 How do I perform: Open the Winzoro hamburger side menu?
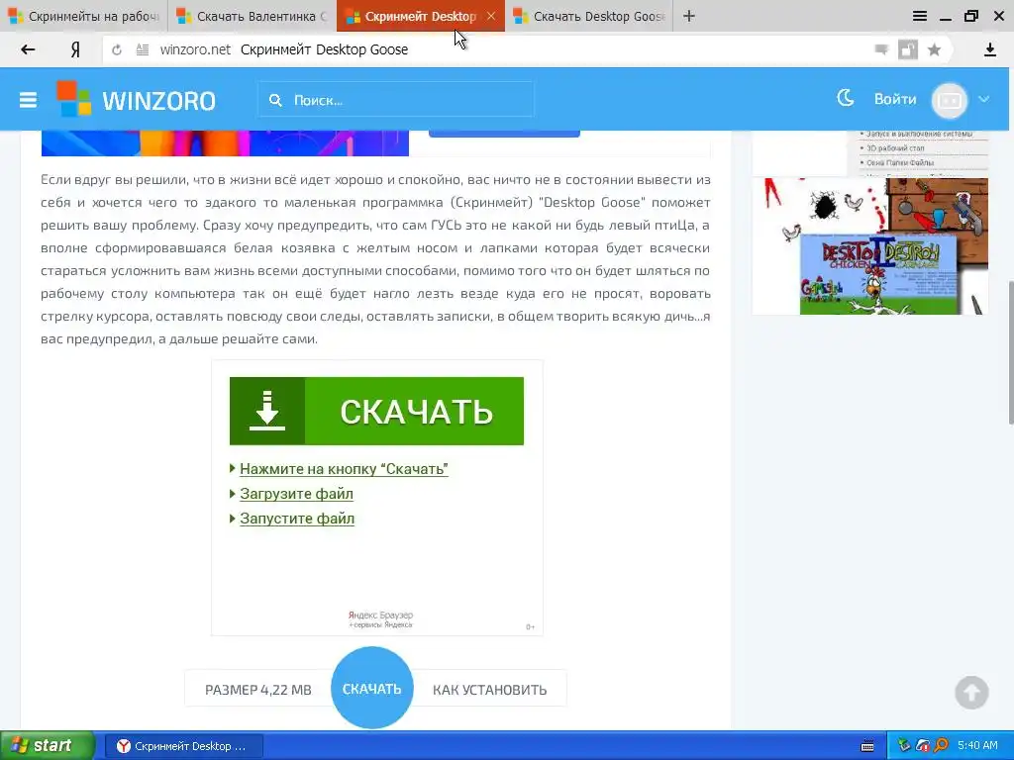click(28, 100)
